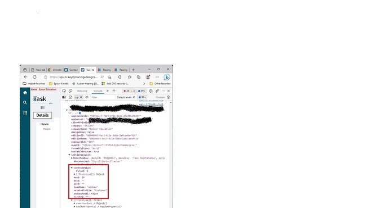Open the tab actions menu icon
This screenshot has height=208, width=389.
point(25,70)
